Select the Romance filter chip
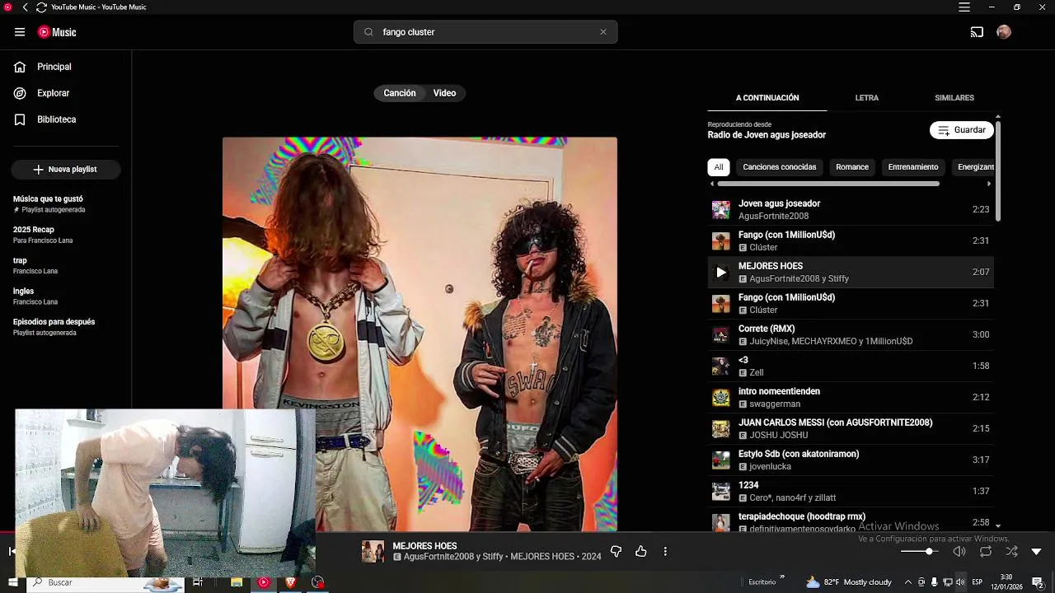This screenshot has width=1055, height=593. tap(852, 167)
